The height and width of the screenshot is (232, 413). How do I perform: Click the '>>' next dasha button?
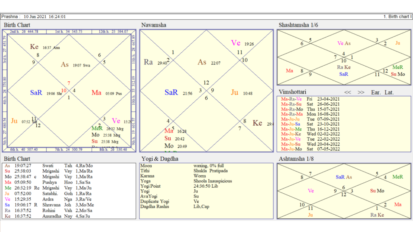(x=361, y=92)
